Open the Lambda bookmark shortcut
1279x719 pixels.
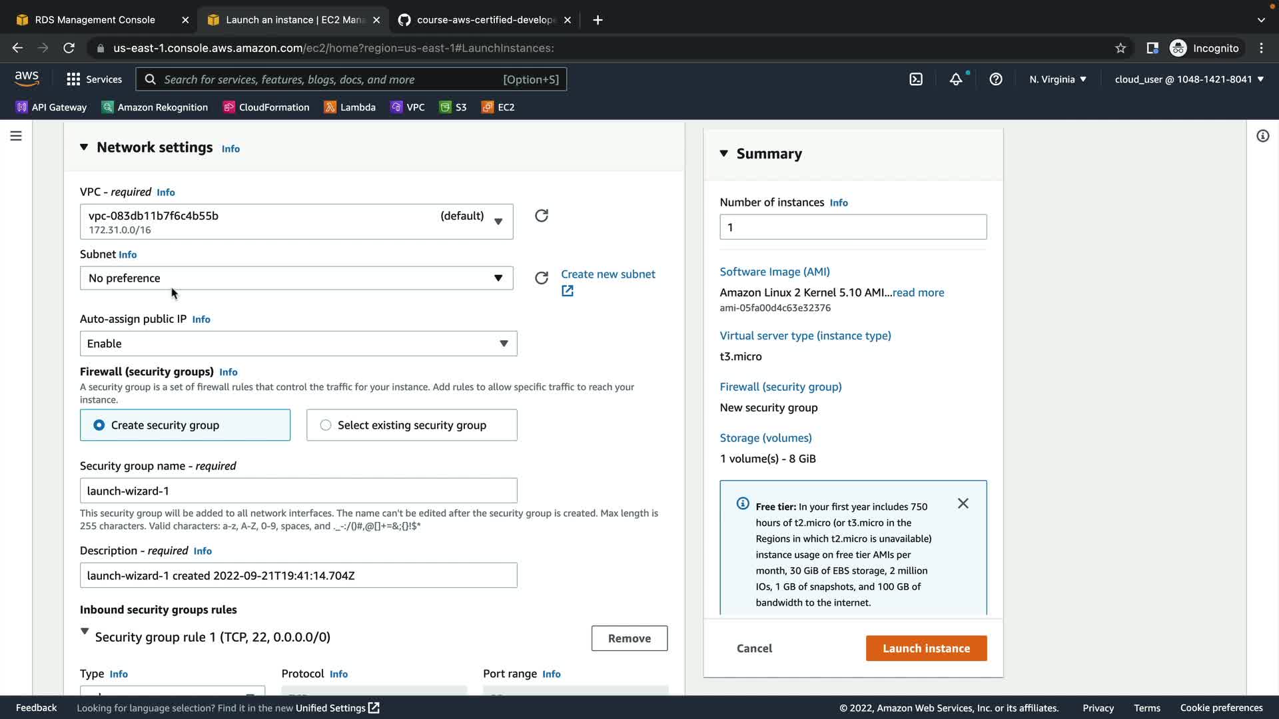tap(350, 107)
